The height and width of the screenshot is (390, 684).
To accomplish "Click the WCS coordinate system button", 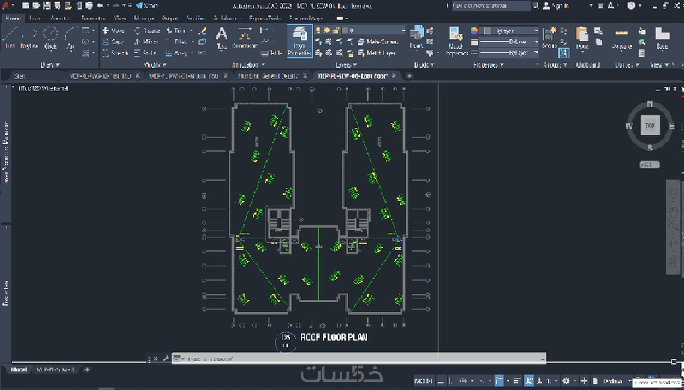I will [649, 164].
